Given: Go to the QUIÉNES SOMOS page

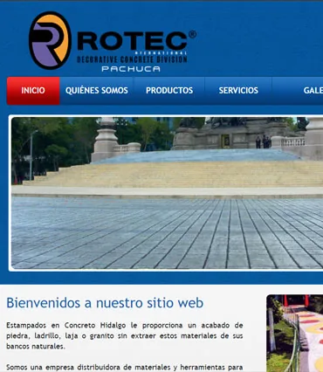Looking at the screenshot, I should pos(97,91).
